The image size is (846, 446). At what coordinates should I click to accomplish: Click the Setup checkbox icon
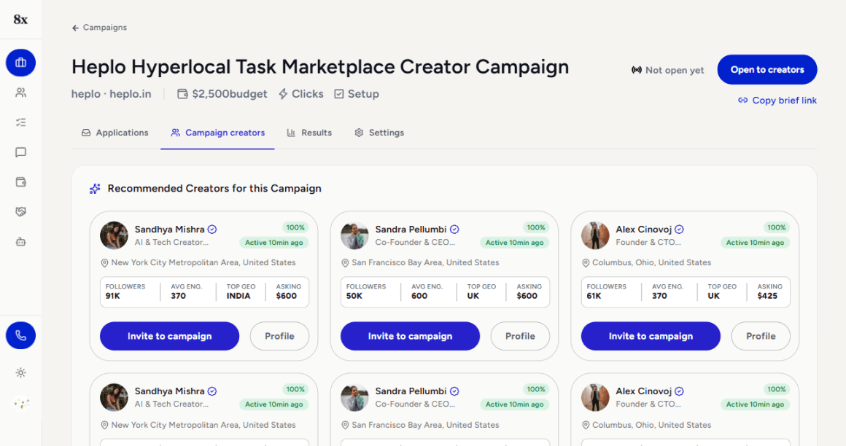339,94
